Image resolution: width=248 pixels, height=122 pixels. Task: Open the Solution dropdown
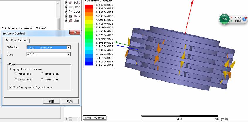pyautogui.click(x=68, y=47)
